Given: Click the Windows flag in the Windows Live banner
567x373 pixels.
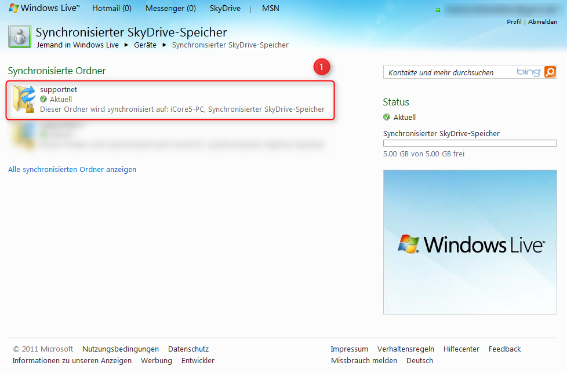Looking at the screenshot, I should pos(13,8).
